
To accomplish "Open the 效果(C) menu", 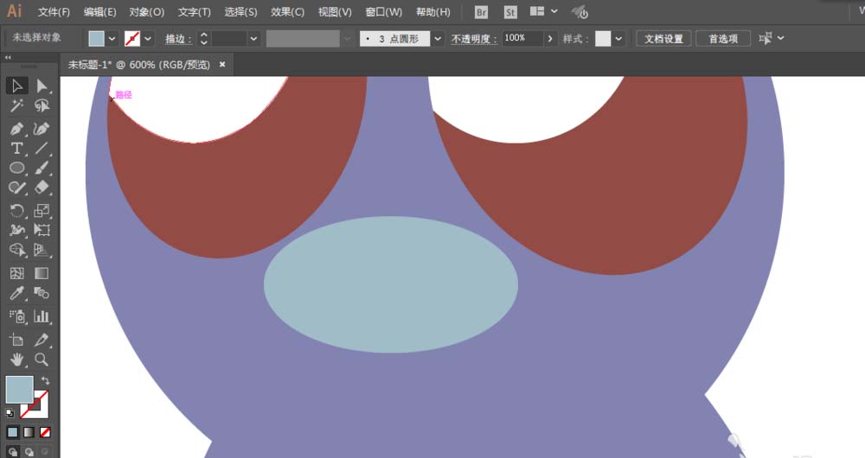I will pyautogui.click(x=287, y=12).
